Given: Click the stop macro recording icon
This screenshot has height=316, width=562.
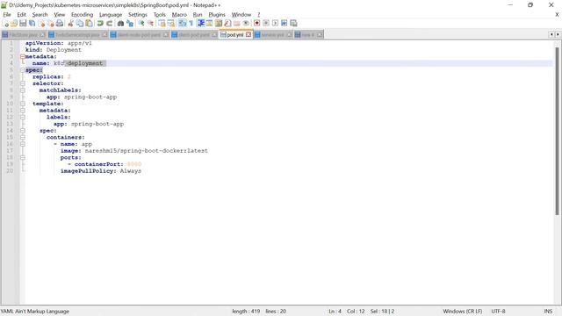Looking at the screenshot, I should 266,24.
